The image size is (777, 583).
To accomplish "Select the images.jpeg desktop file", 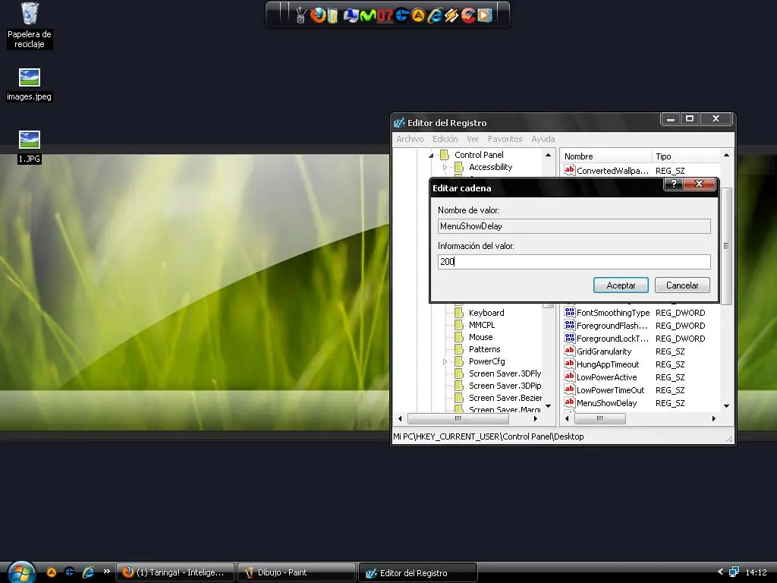I will [x=30, y=85].
